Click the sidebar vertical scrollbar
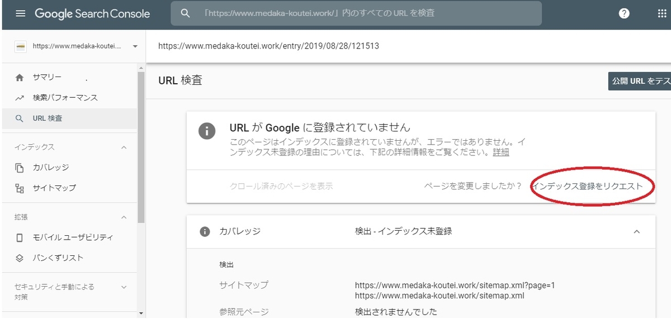Image resolution: width=671 pixels, height=319 pixels. 141,149
